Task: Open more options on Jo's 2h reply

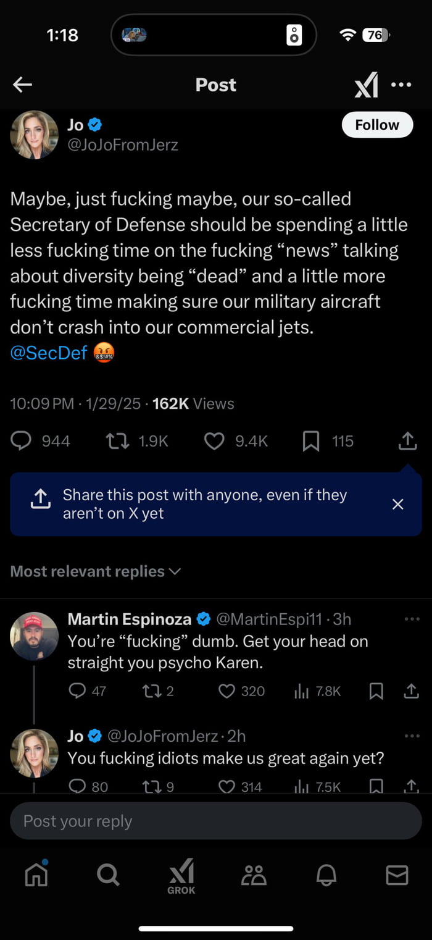Action: [411, 736]
